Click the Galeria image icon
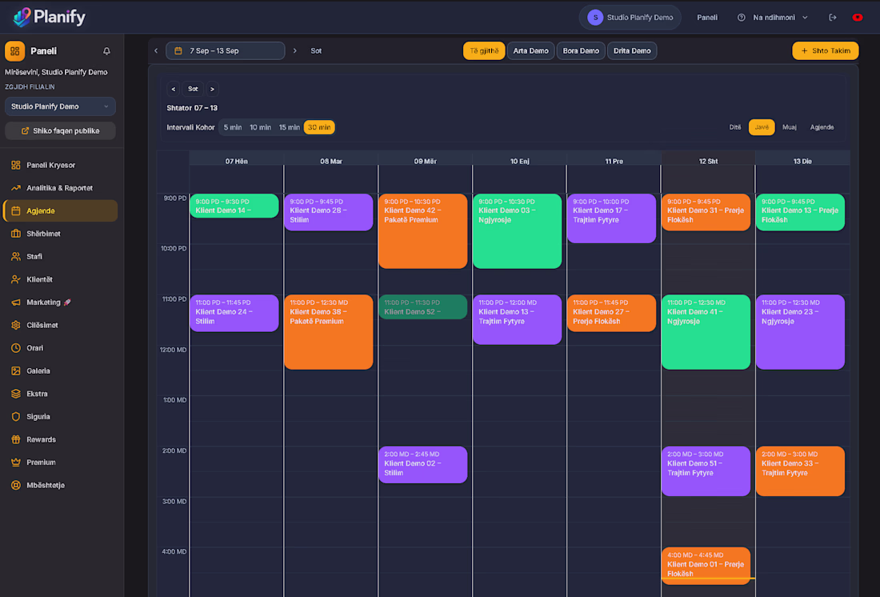Image resolution: width=880 pixels, height=597 pixels. tap(16, 371)
